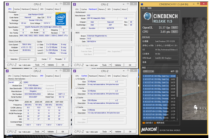Run the OpenGL test in Cinebench
The height and width of the screenshot is (138, 209).
point(175,27)
